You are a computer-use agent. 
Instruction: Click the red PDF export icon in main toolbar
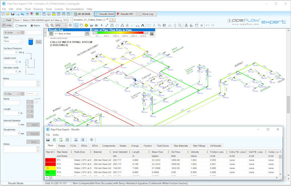(31, 14)
